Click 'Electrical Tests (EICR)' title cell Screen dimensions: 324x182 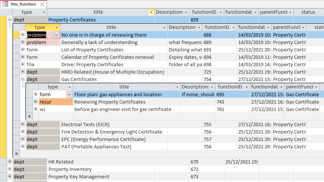click(114, 125)
